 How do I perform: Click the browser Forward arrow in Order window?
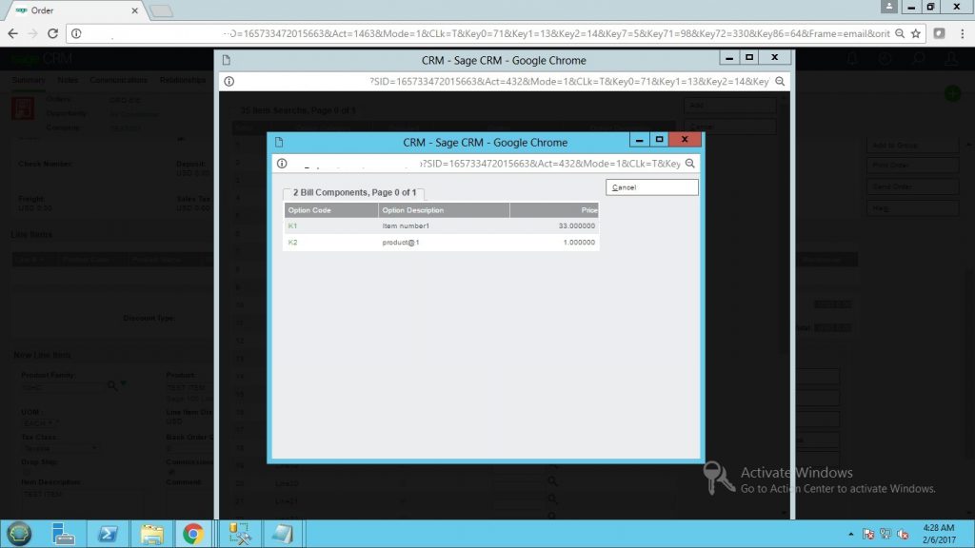click(33, 33)
